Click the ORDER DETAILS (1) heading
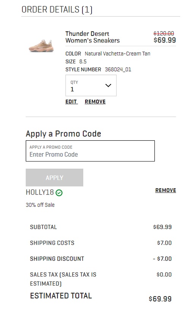Screen dimensions: 190x309 point(57,9)
